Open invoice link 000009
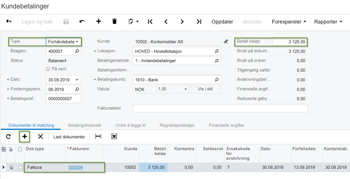The height and width of the screenshot is (179, 350). (76, 167)
